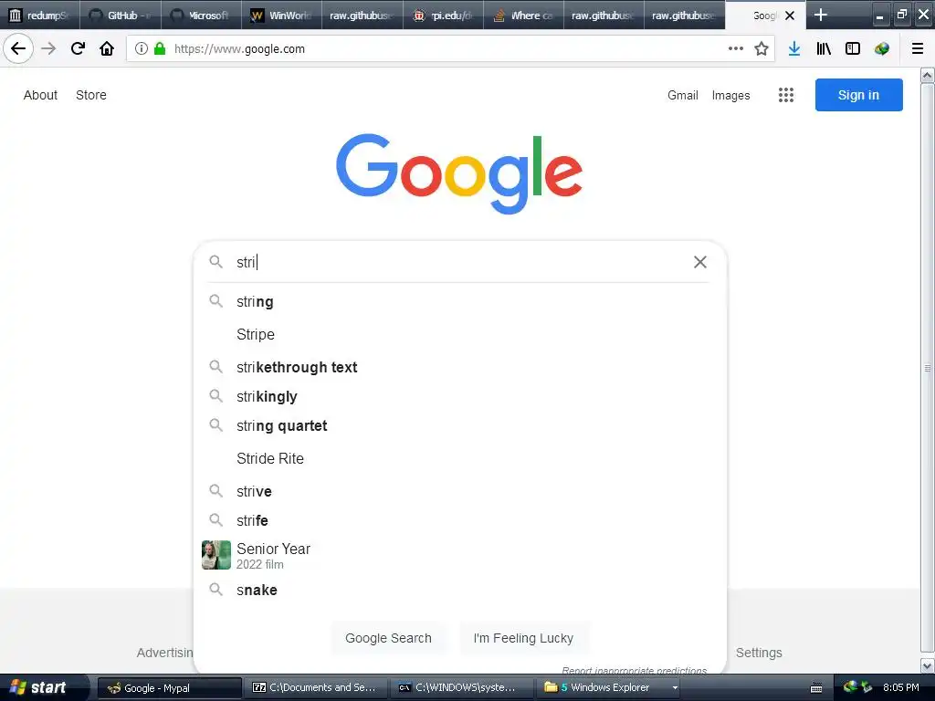
Task: Expand the Windows Explorer taskbar group arrow
Action: pos(675,687)
